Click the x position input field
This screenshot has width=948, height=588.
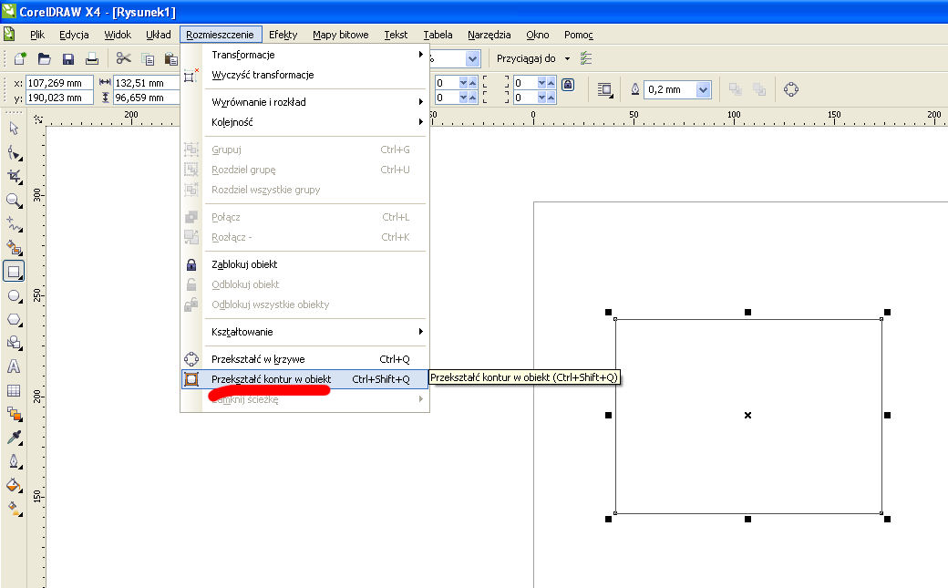(x=60, y=82)
